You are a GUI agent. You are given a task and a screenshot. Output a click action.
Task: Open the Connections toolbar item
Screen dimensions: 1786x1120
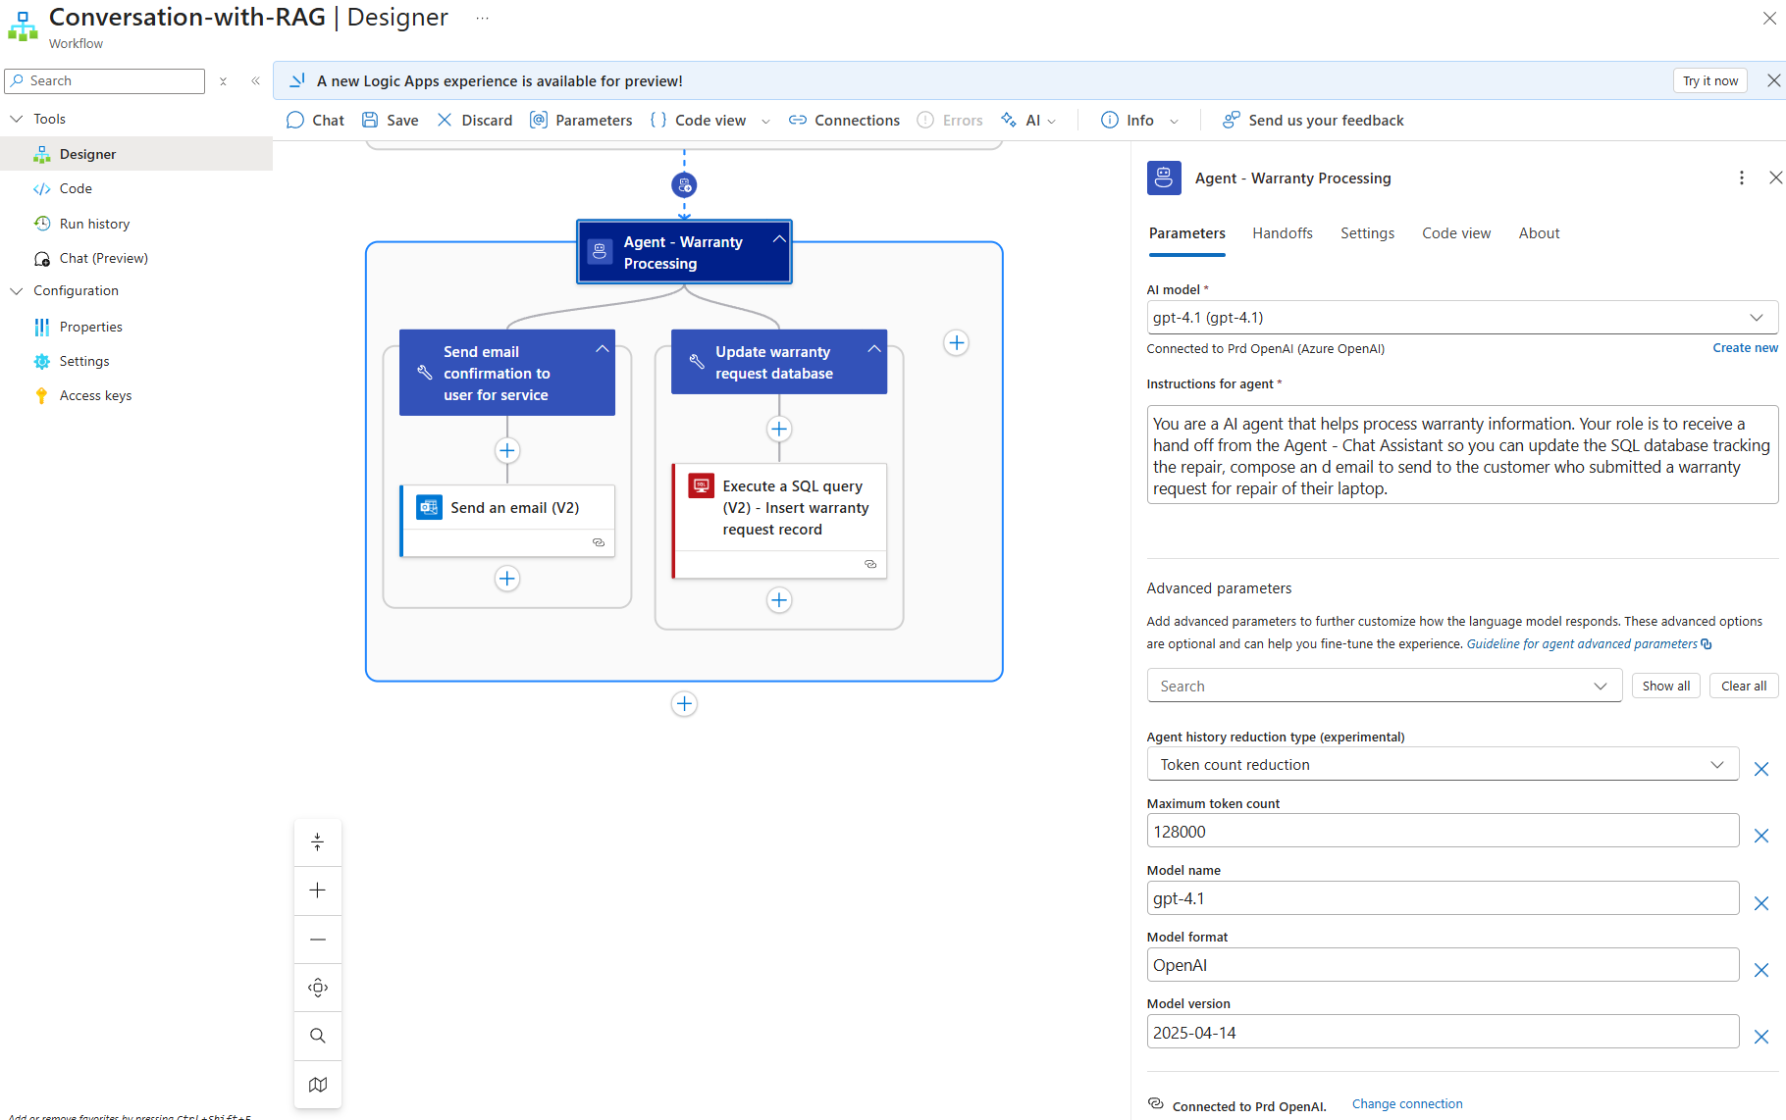coord(844,120)
